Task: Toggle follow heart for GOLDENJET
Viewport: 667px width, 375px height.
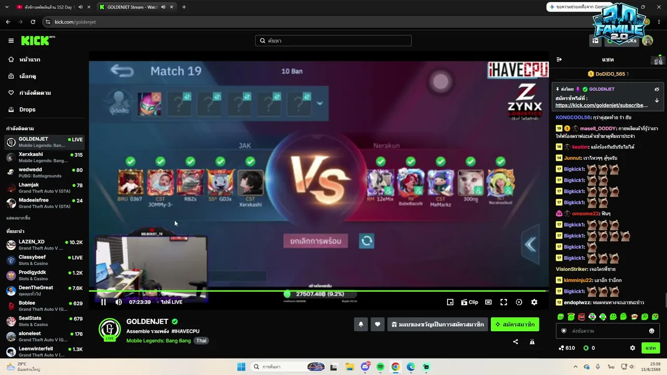Action: click(x=377, y=324)
